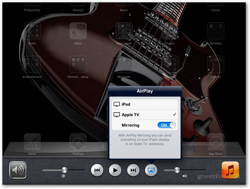Open the dimmed App Store app
The image size is (250, 189).
216,142
